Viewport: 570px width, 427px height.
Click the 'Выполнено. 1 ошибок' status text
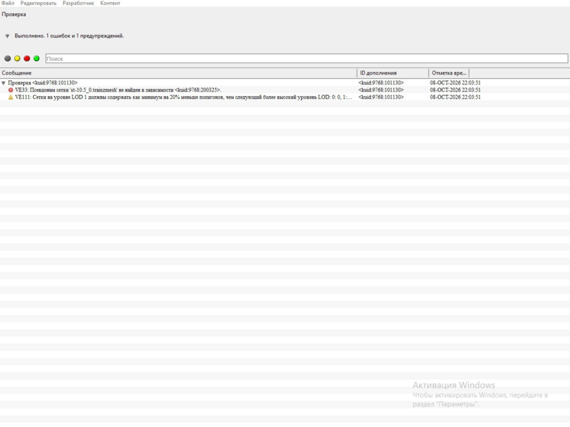coord(69,36)
